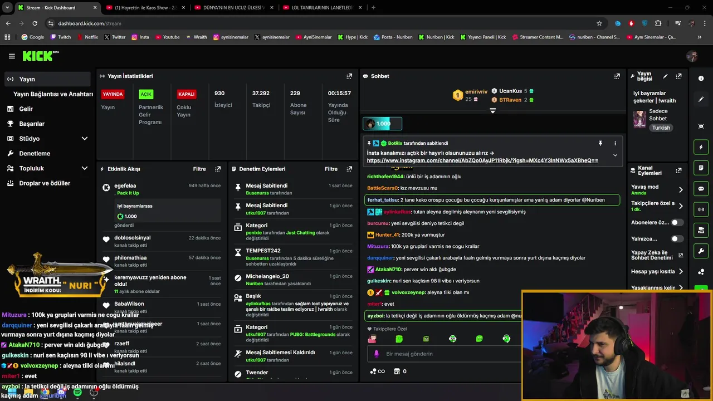The width and height of the screenshot is (713, 401).
Task: Click the wrench icon in right sidebar
Action: [701, 251]
